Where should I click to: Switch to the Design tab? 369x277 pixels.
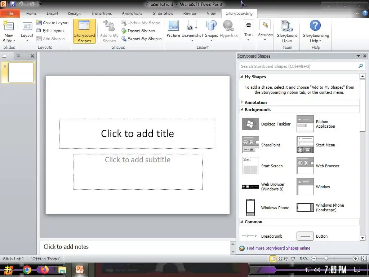tap(74, 13)
